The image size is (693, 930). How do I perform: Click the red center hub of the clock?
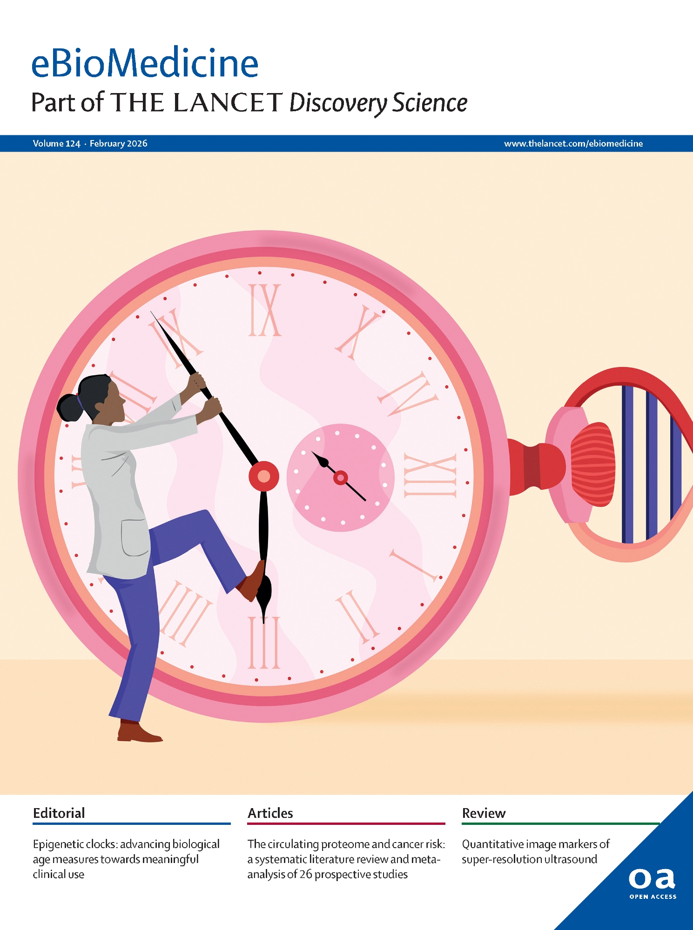click(263, 476)
